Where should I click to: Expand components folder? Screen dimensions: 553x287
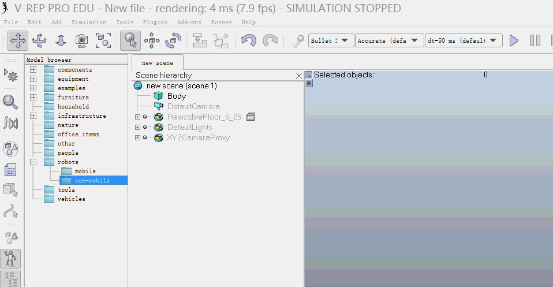tap(33, 69)
